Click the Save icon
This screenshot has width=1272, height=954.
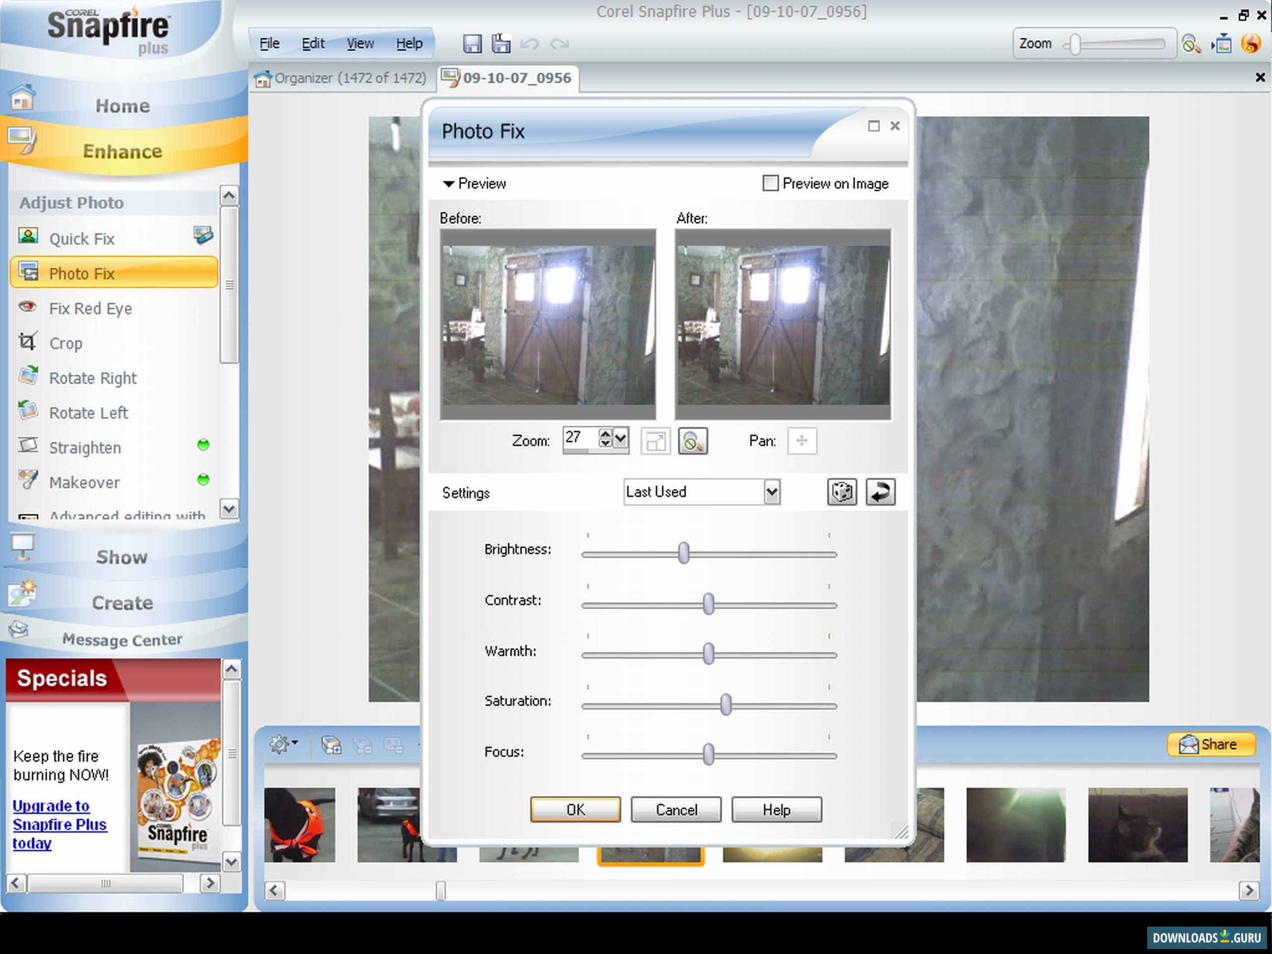472,44
